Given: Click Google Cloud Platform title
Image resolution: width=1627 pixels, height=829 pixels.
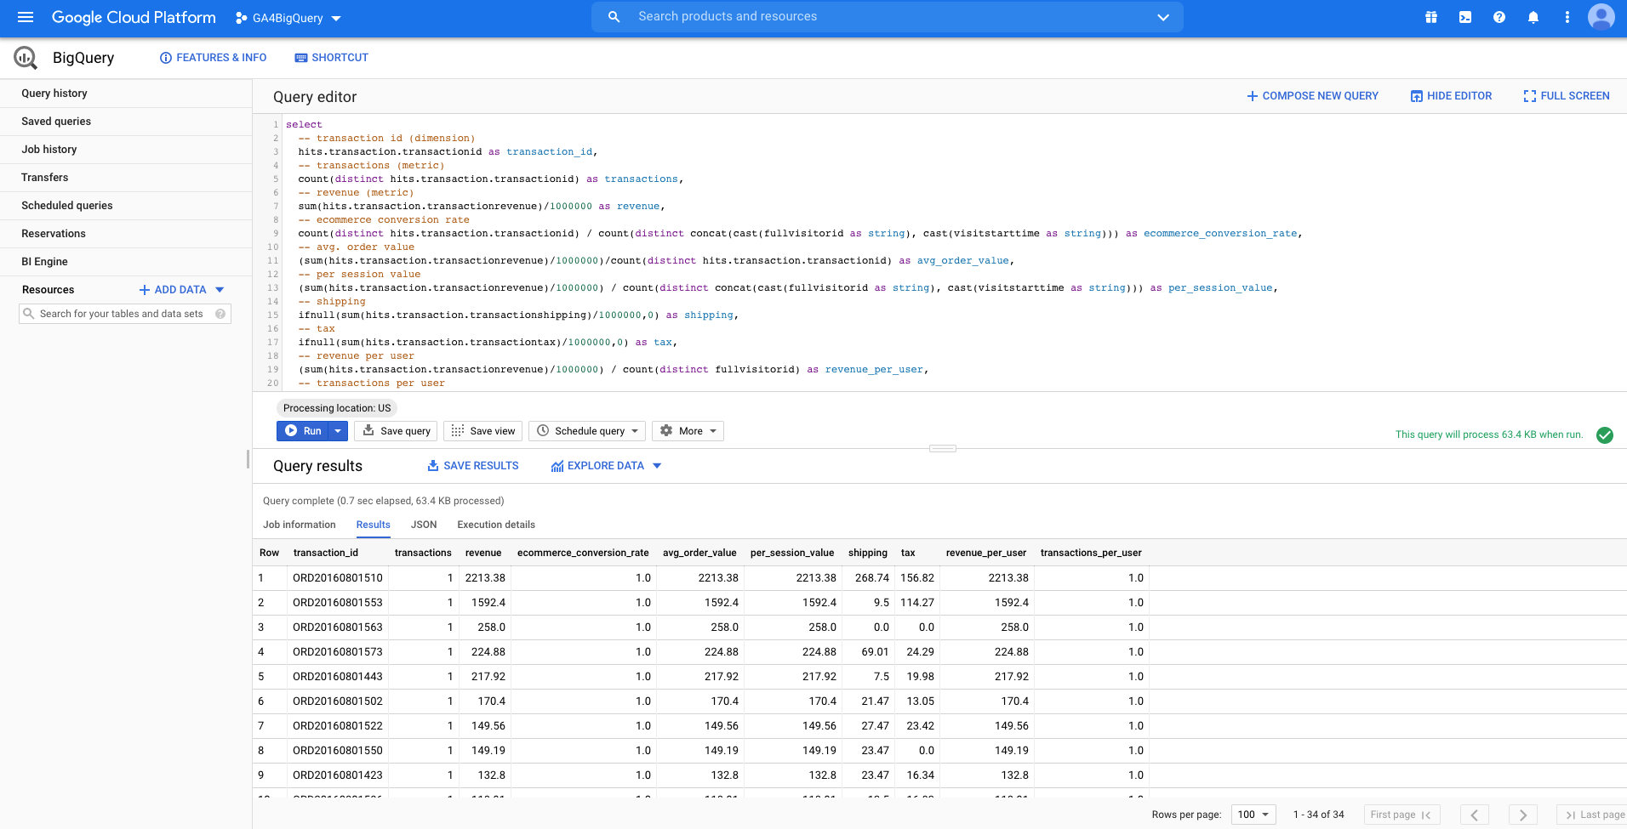Looking at the screenshot, I should 134,17.
